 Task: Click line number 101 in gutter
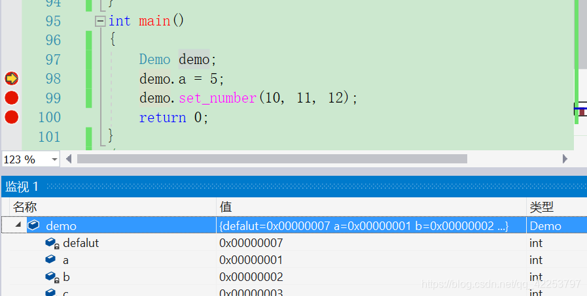[49, 137]
